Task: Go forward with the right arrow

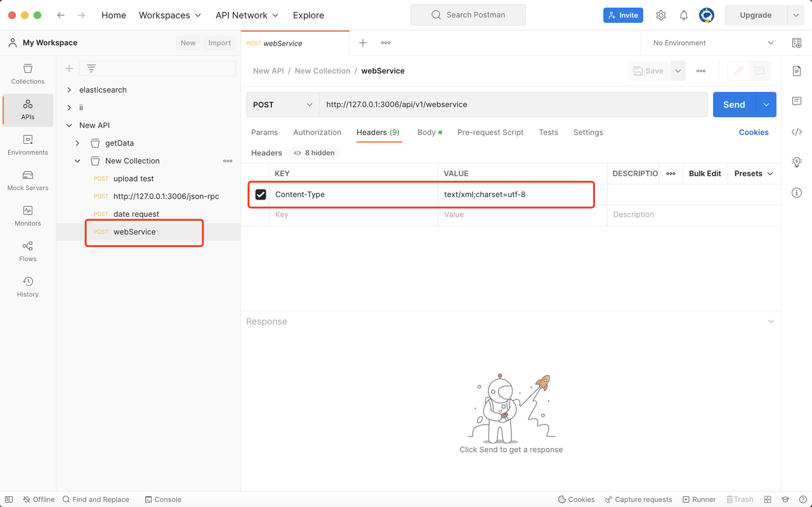Action: point(81,15)
